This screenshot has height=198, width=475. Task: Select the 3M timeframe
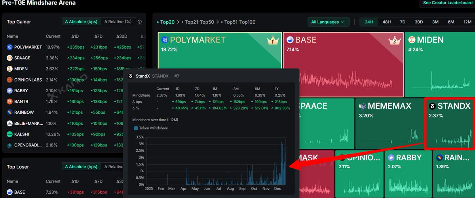[x=435, y=22]
